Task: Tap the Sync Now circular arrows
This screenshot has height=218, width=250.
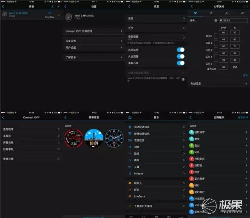Action: pos(50,13)
